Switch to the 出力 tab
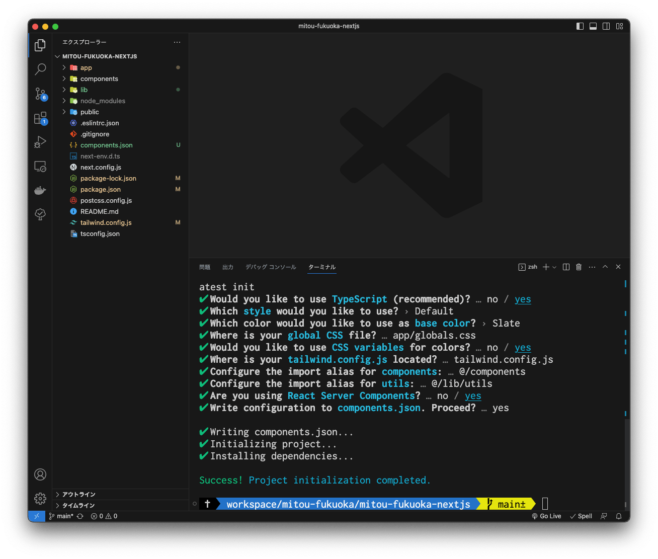The image size is (658, 559). pos(228,267)
